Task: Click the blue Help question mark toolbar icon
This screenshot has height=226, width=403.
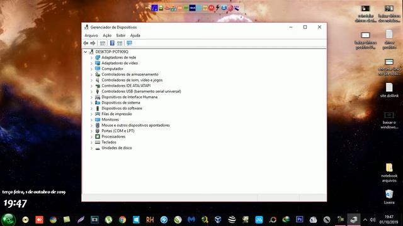Action: [x=112, y=43]
